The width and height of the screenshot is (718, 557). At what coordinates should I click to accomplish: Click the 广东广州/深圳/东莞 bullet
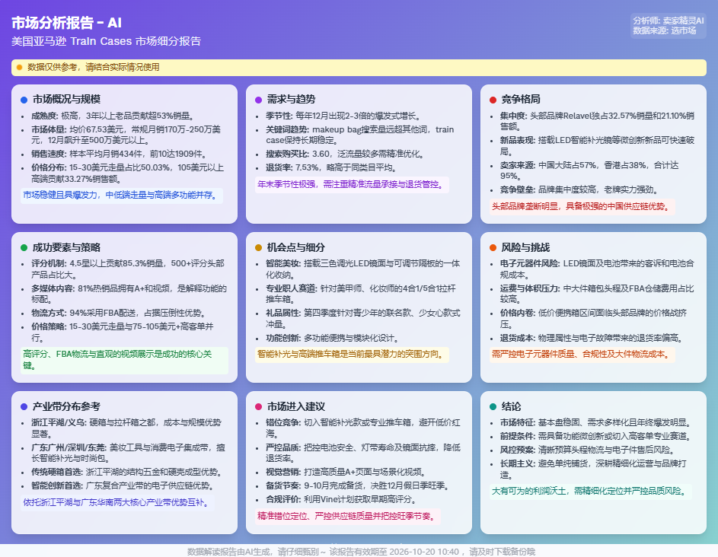(128, 453)
